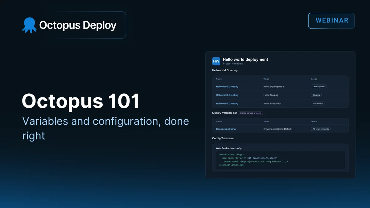Click the connectionString="#{ConnectionString.Default}" code line

coord(256,161)
